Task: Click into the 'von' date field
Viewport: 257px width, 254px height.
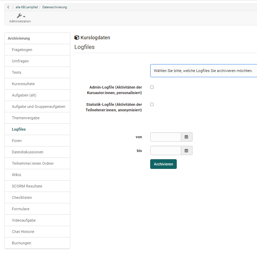Action: pos(166,137)
